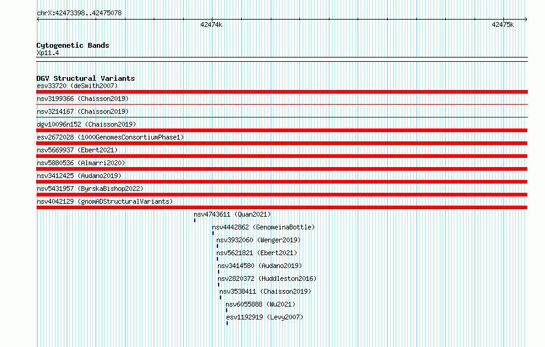Screen dimensions: 545x347
Task: Click blue marker under nsv2820372 (Huddleston2016)
Action: tap(219, 285)
